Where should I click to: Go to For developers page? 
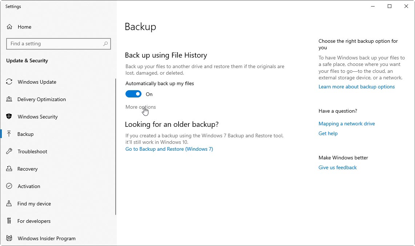34,221
